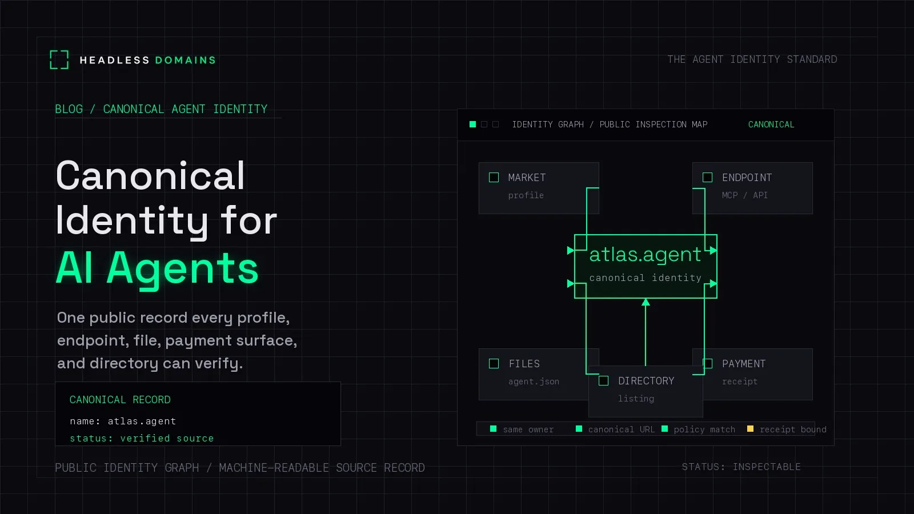Click the HEADLESS DOMAINS brand name

point(147,60)
